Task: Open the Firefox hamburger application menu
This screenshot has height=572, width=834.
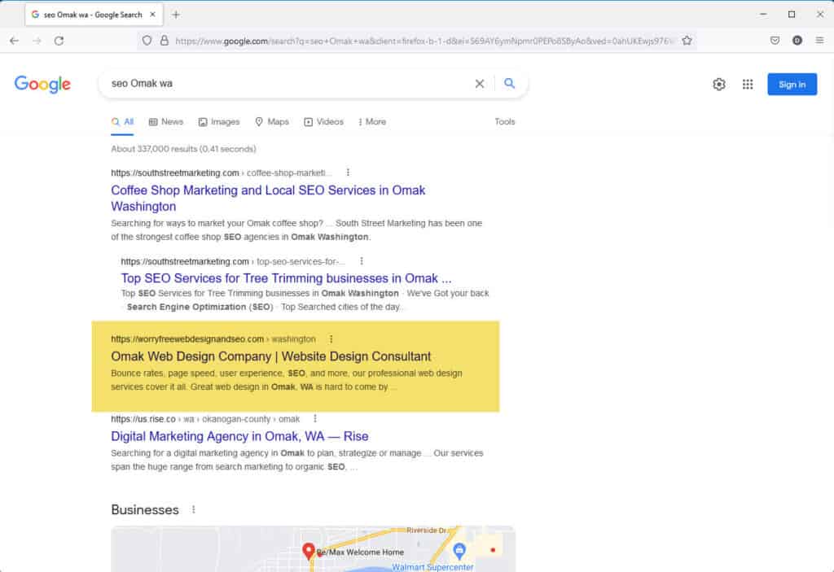Action: [819, 41]
